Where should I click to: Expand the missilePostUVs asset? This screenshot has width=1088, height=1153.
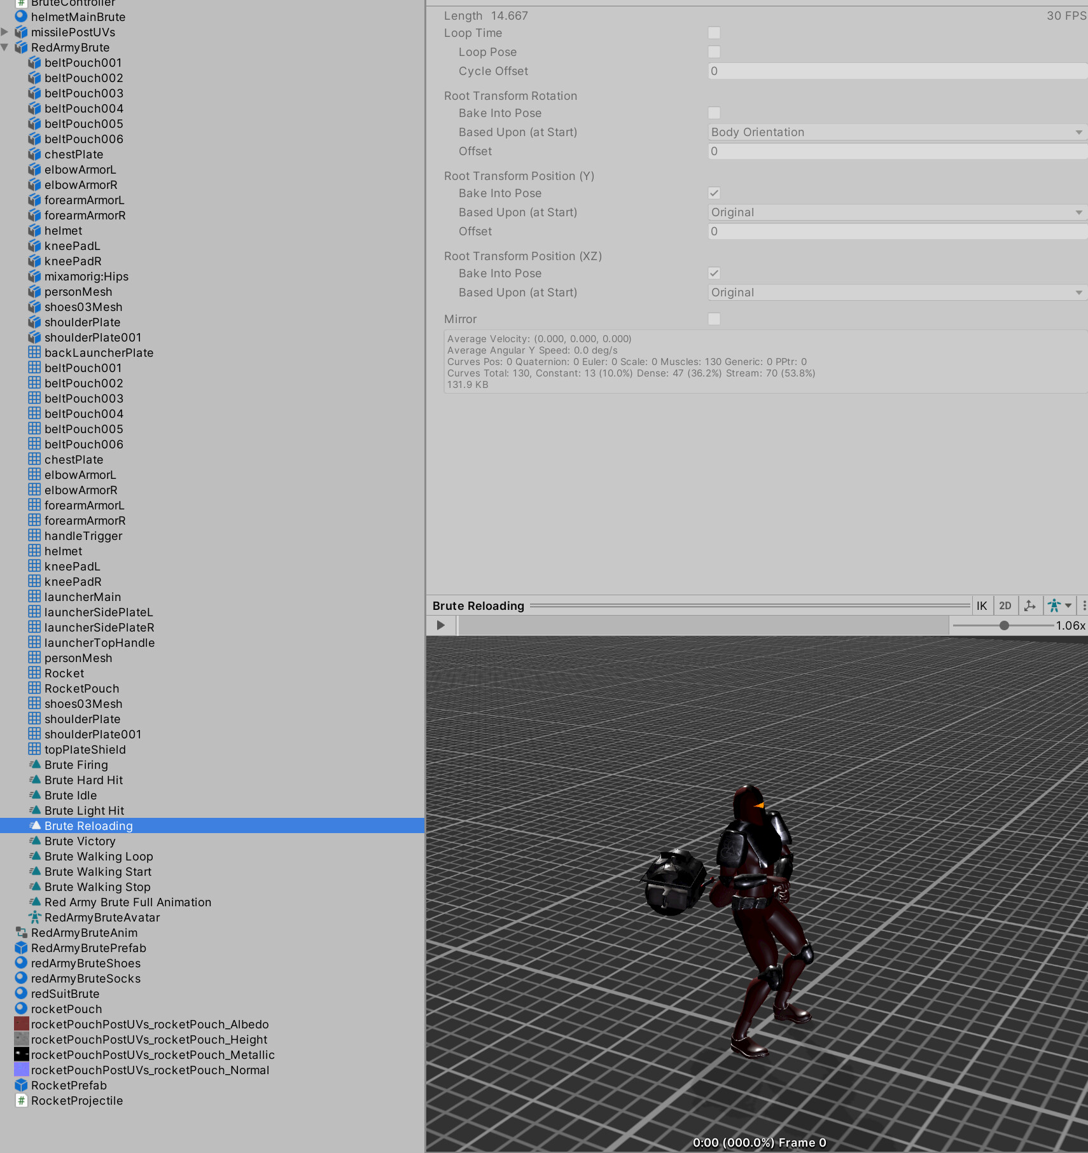tap(5, 32)
